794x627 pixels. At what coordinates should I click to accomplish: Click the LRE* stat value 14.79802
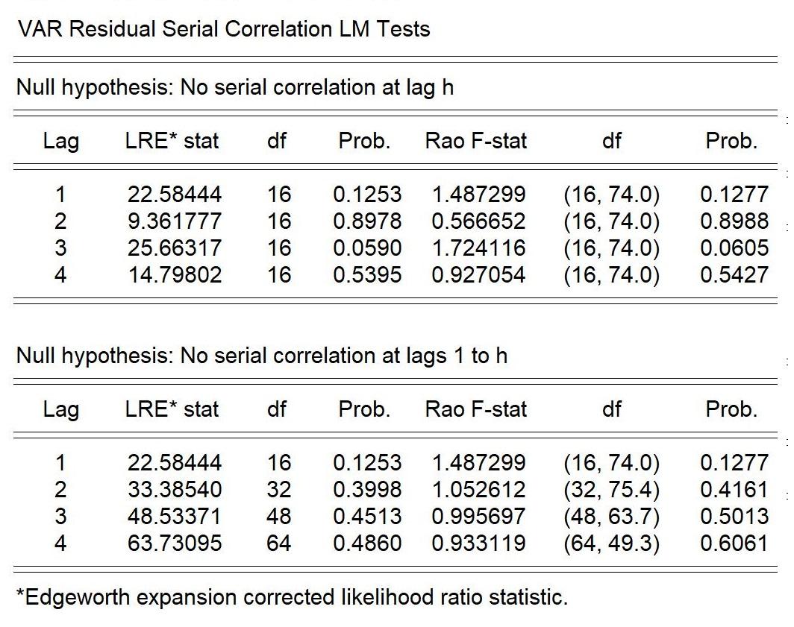pyautogui.click(x=175, y=275)
